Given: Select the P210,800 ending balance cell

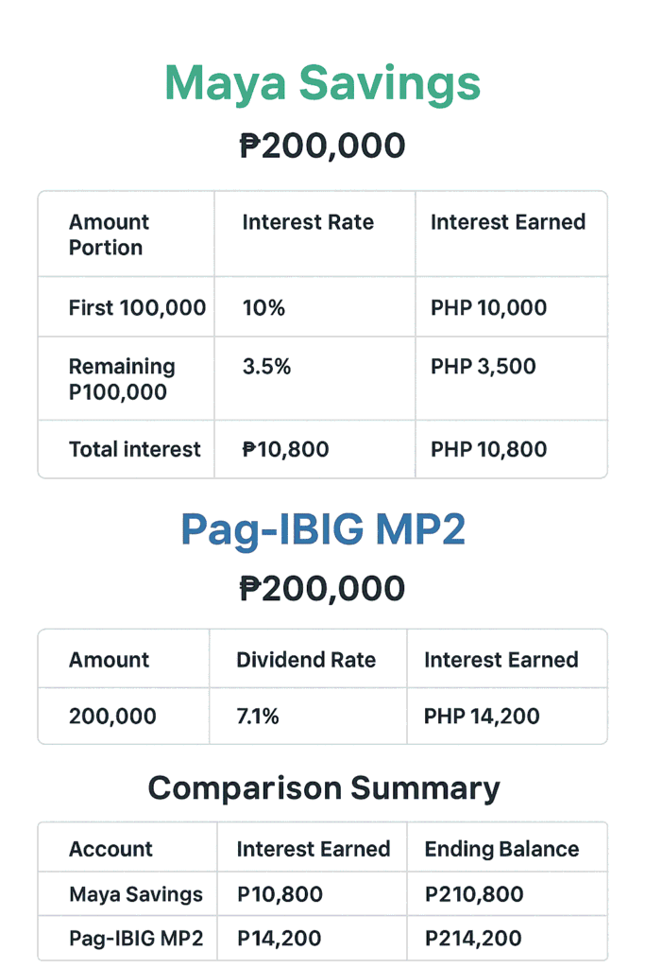Looking at the screenshot, I should coord(474,893).
